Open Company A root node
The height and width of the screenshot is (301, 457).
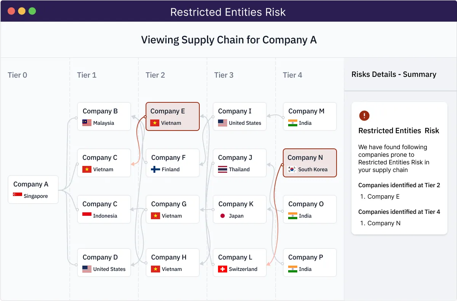(x=33, y=190)
